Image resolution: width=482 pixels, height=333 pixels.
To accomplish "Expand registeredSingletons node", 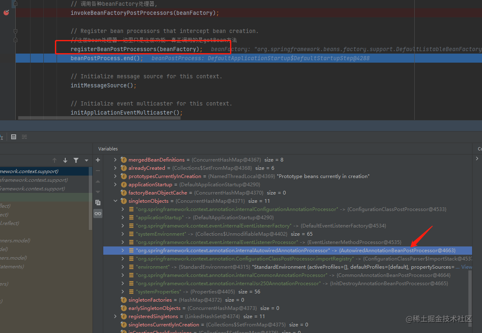I will click(115, 317).
